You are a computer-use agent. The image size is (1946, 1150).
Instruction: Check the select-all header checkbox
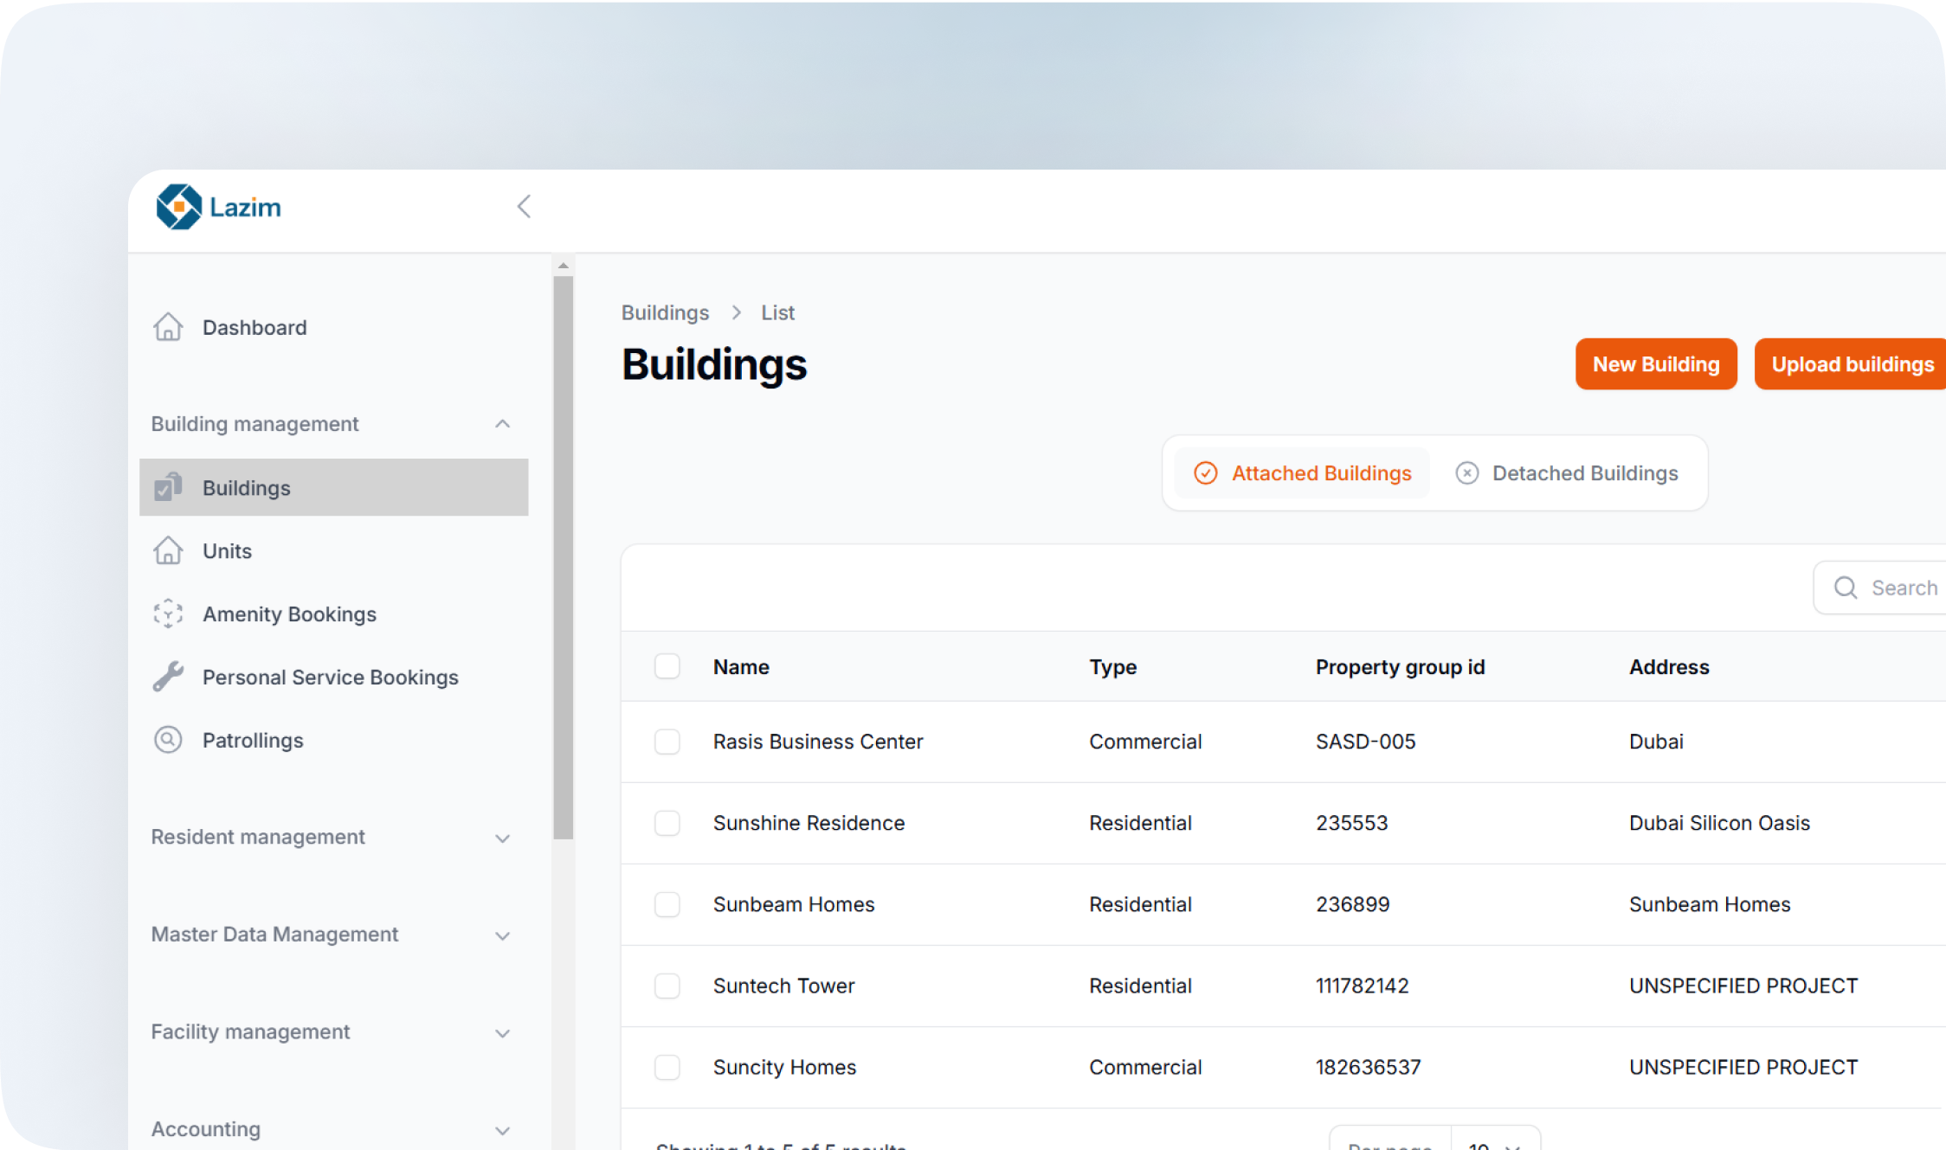[x=667, y=666]
